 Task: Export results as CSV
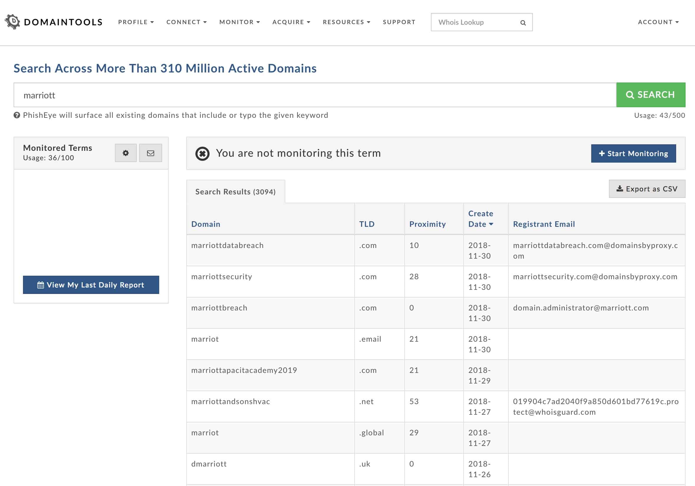647,189
